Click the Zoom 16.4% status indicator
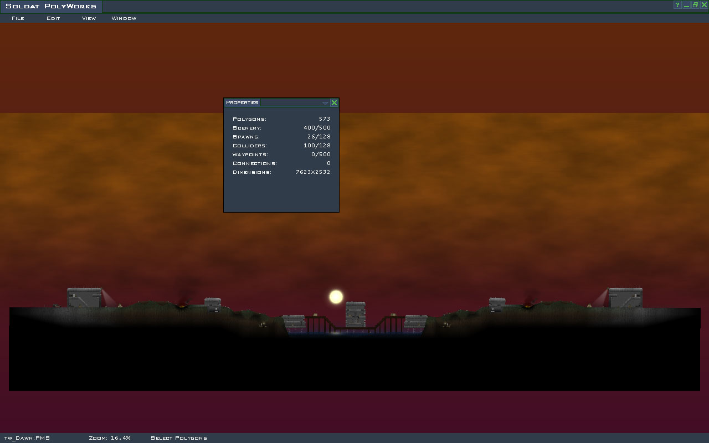This screenshot has height=443, width=709. (x=110, y=438)
